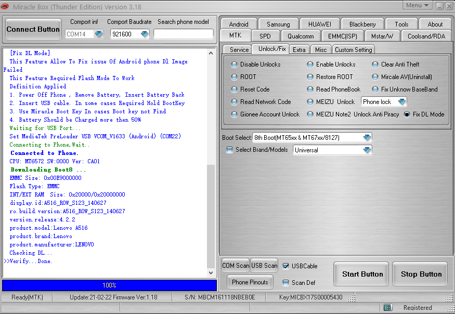Image resolution: width=455 pixels, height=314 pixels.
Task: Select the ROOT radio option
Action: tap(234, 77)
